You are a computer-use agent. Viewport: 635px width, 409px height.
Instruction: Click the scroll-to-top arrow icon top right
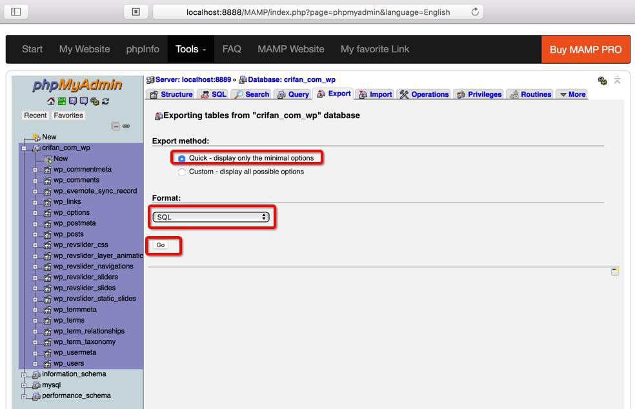(x=617, y=80)
